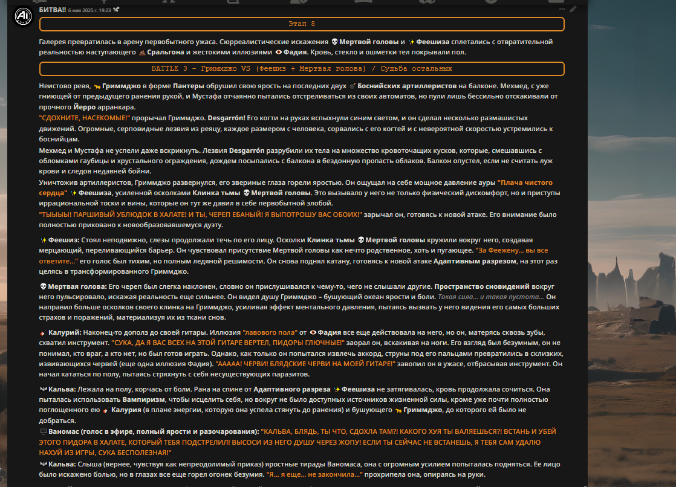Click the bold paragraph heading "Мертвая голова:"

point(77,286)
